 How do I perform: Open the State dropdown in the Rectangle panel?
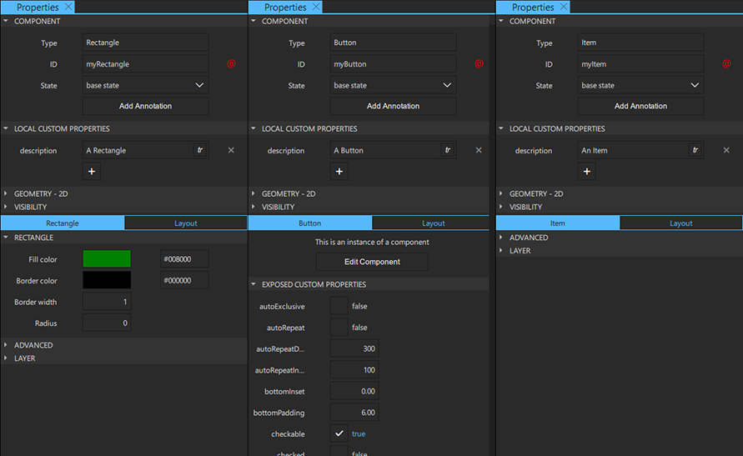click(145, 85)
